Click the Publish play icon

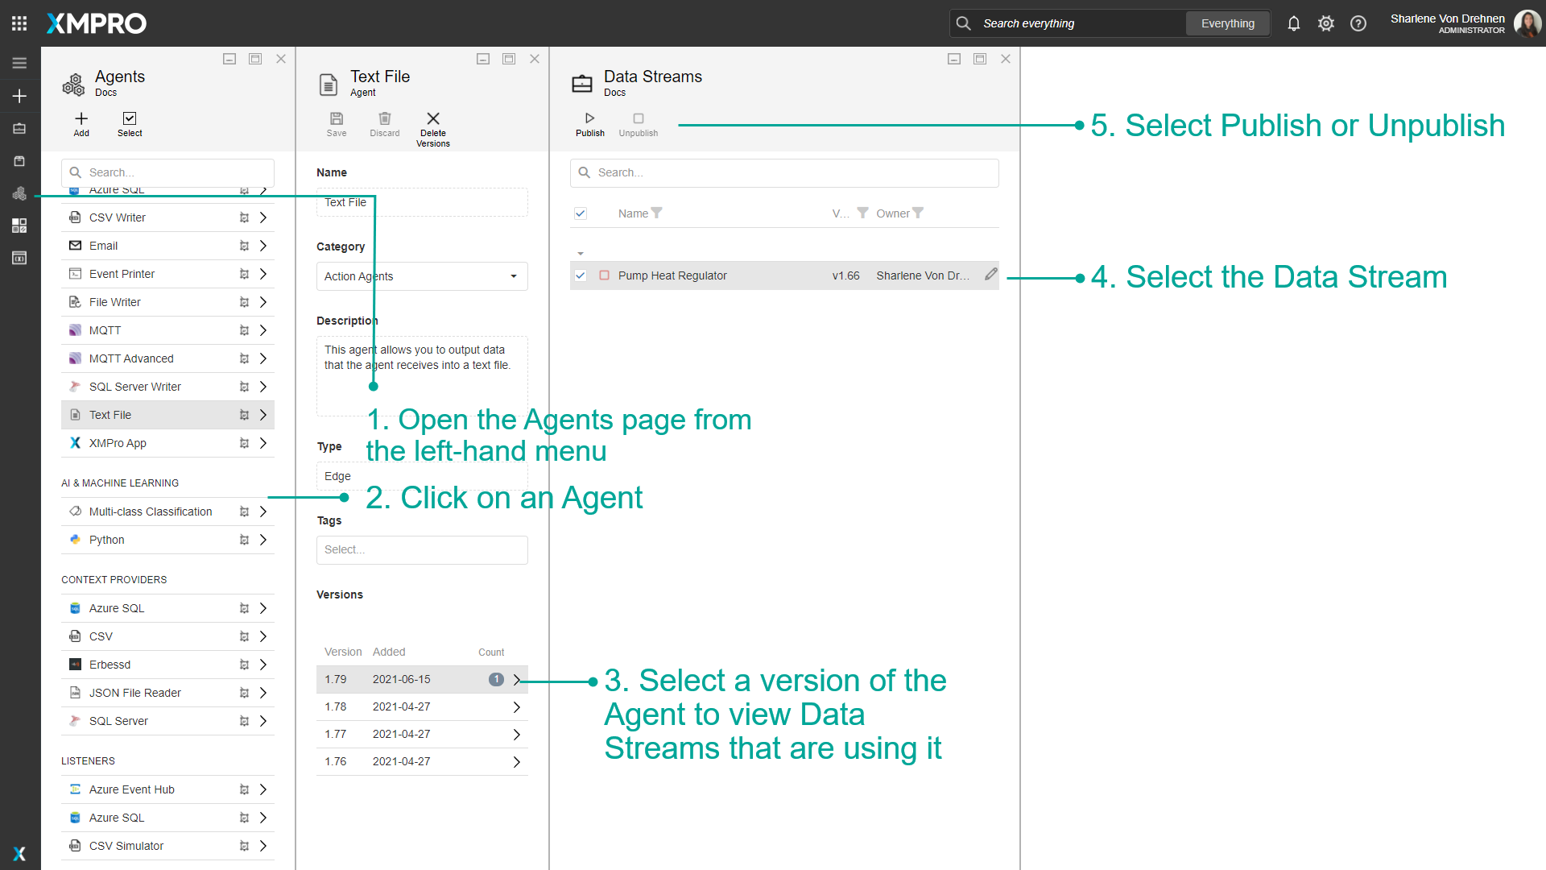[x=589, y=118]
